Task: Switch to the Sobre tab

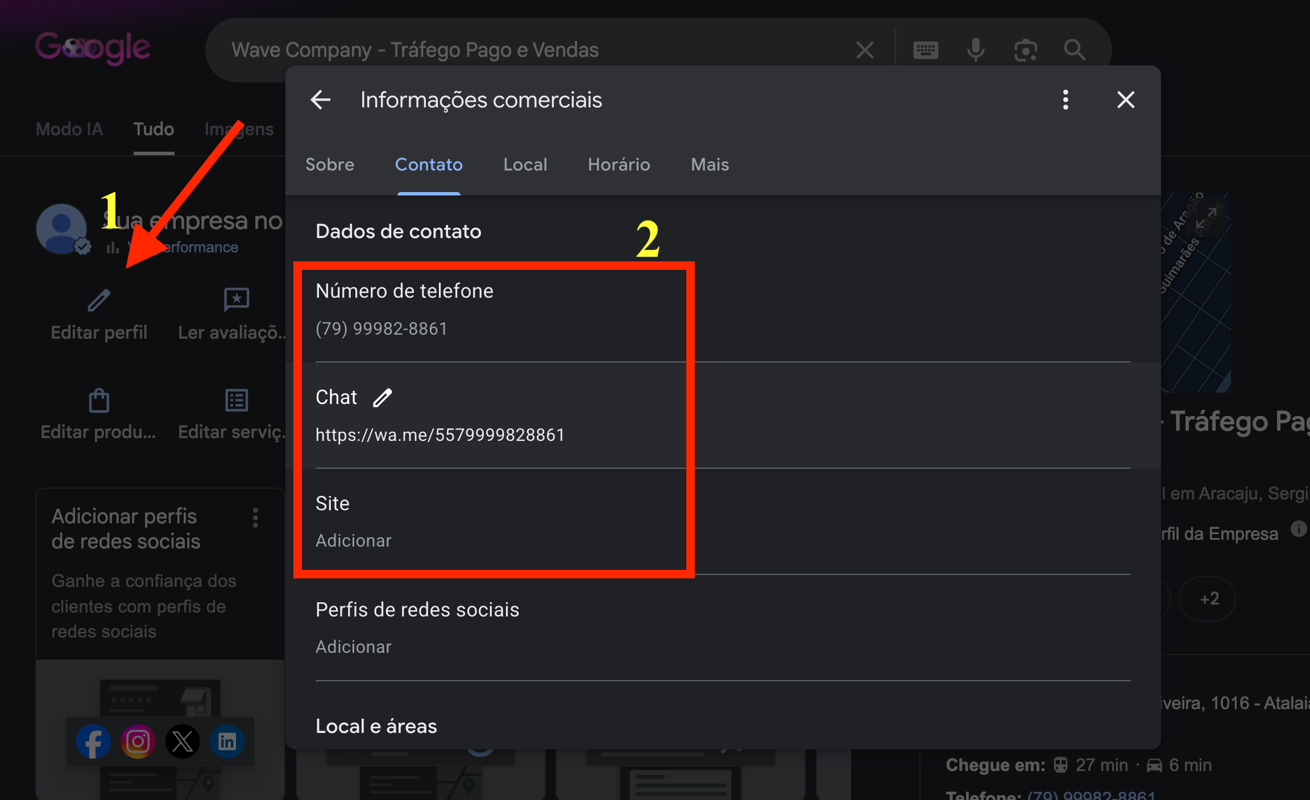Action: tap(330, 164)
